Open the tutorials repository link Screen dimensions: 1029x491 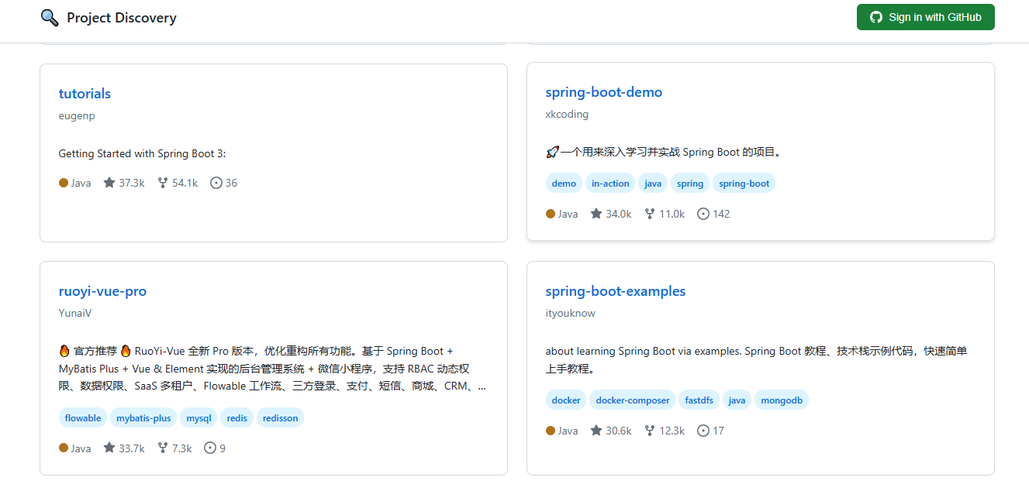(85, 94)
